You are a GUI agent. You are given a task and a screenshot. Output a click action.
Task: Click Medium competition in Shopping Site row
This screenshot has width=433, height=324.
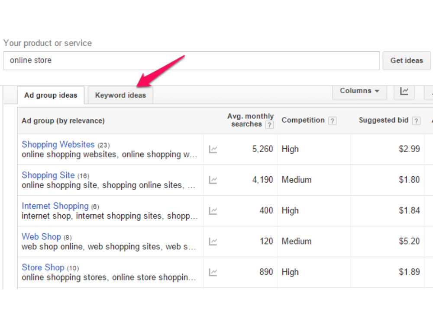pos(297,180)
